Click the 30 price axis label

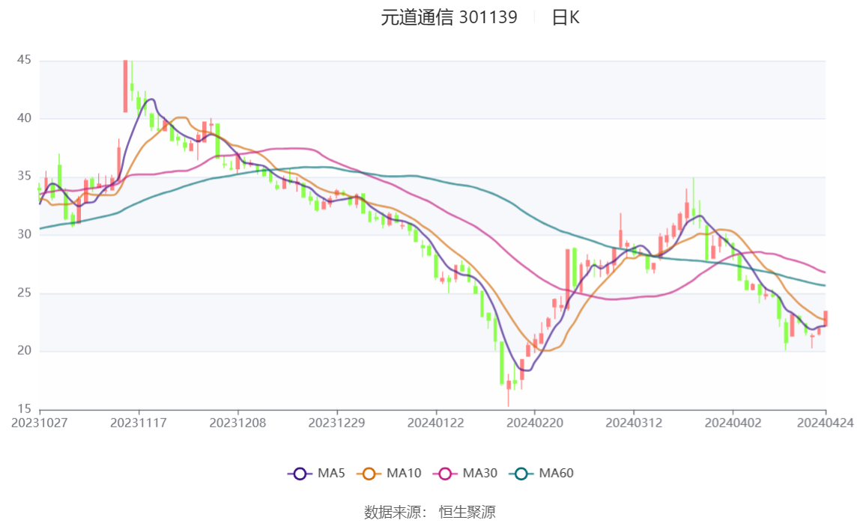tap(24, 234)
